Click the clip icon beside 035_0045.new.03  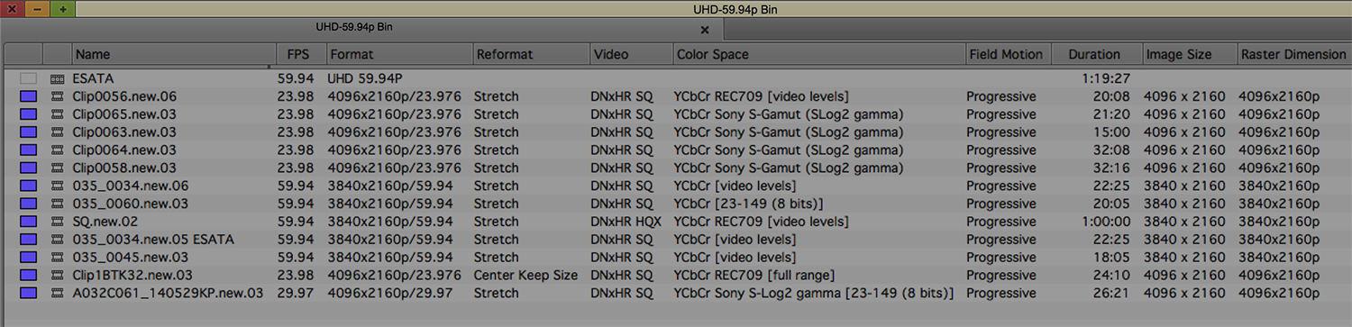coord(58,258)
